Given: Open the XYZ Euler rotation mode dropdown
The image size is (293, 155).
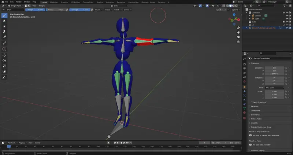Looking at the screenshot, I should 275,88.
